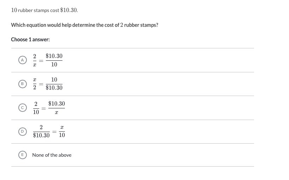The width and height of the screenshot is (289, 180).
Task: Click the None of the above text
Action: click(x=52, y=155)
